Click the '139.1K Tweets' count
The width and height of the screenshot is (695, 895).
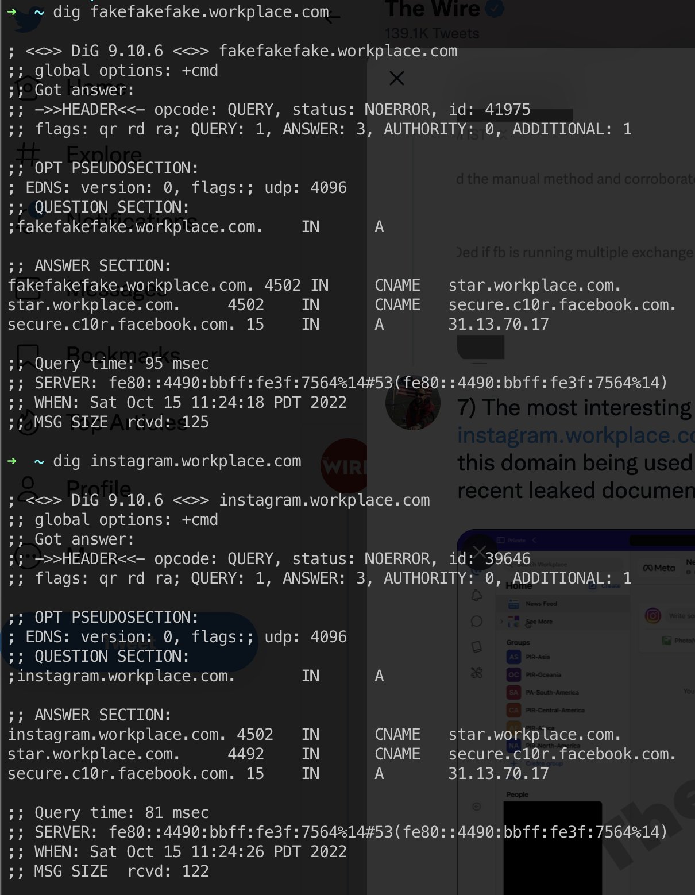(432, 33)
